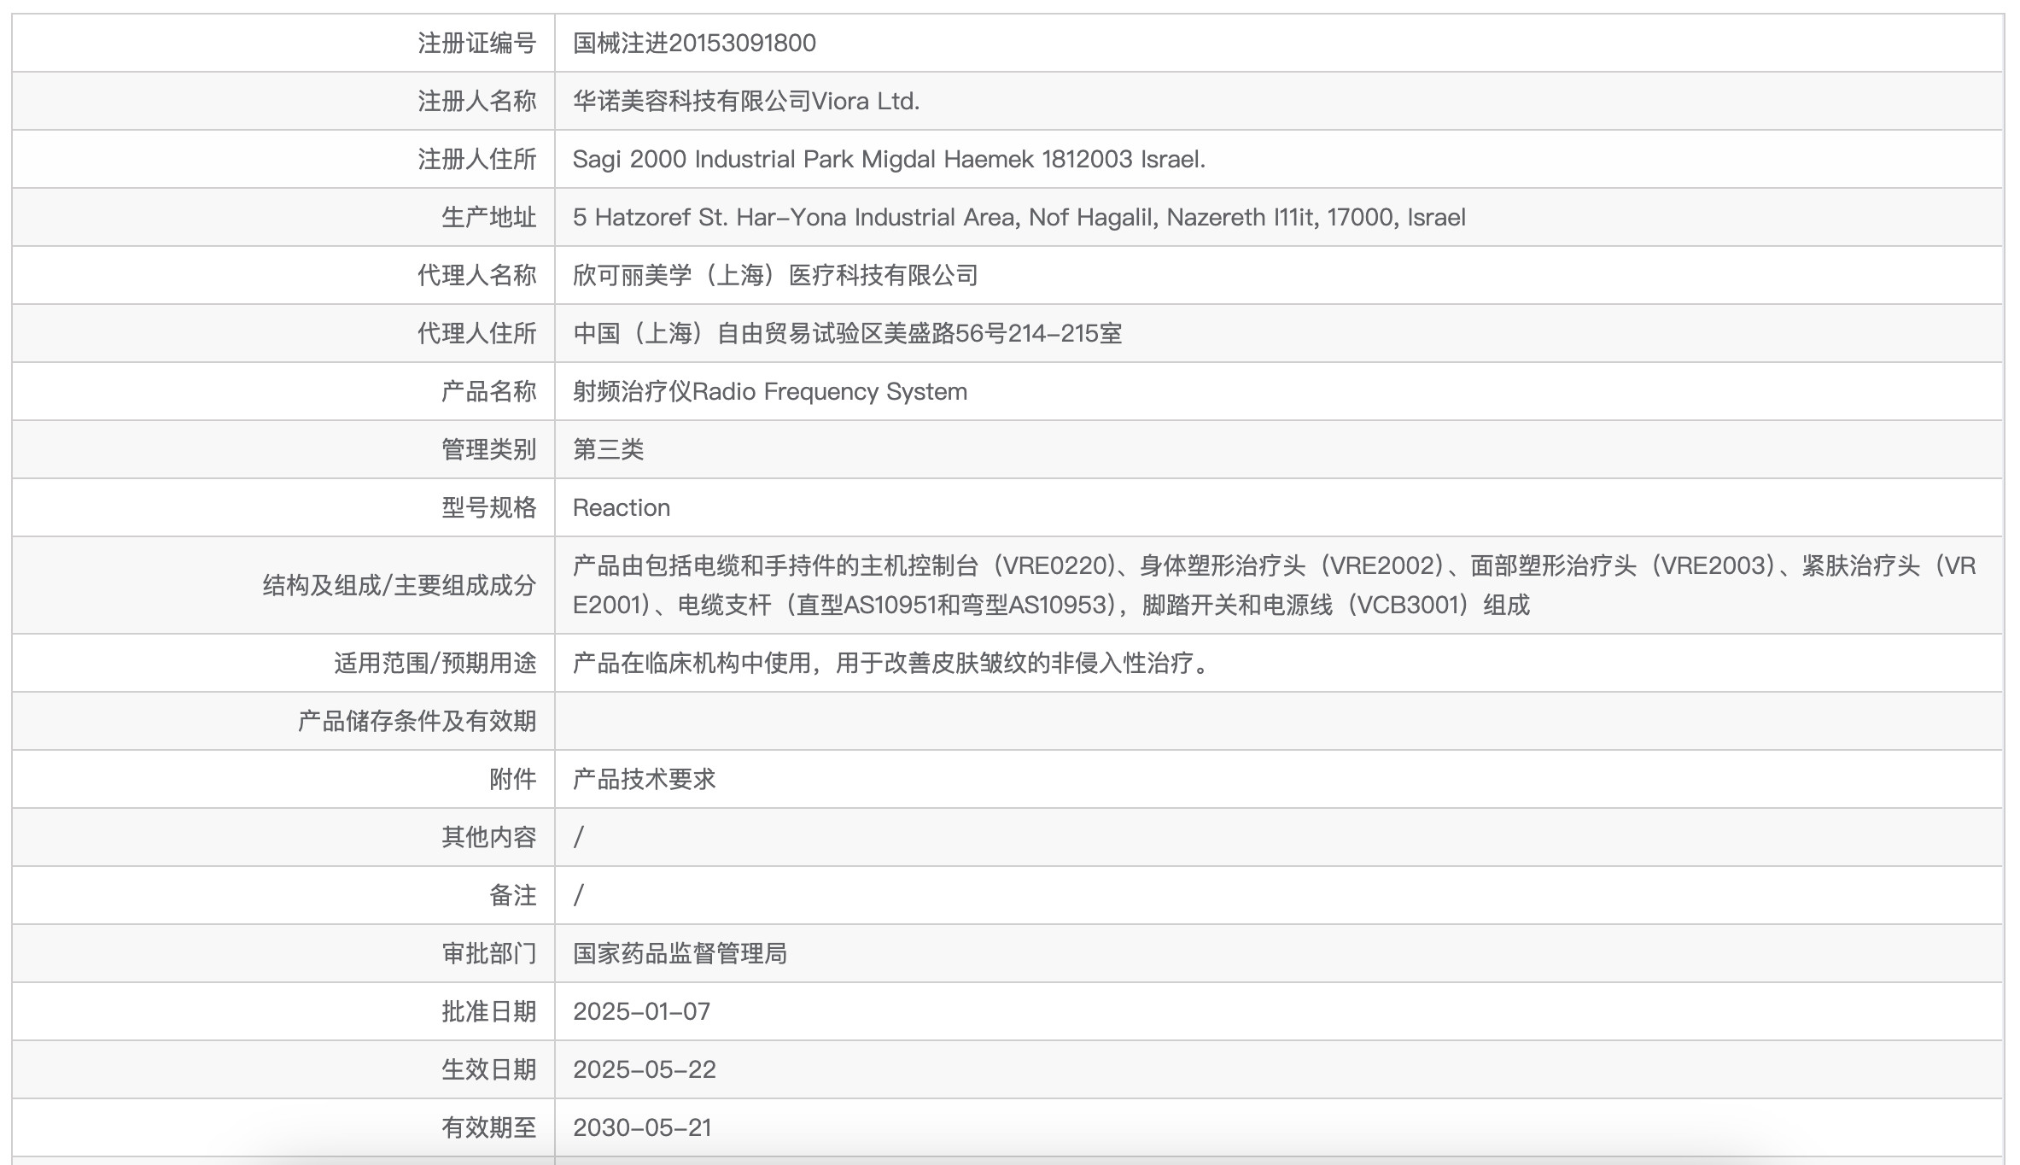Click the 5 Hatzoref St. production address
This screenshot has height=1165, width=2020.
point(1019,217)
